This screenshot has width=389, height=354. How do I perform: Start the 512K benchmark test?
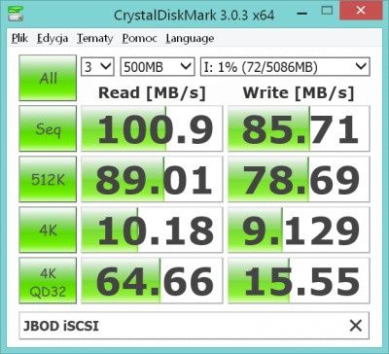click(x=48, y=179)
